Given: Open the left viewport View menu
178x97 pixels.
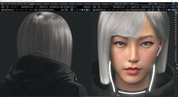Looking at the screenshot, I should click(x=17, y=10).
